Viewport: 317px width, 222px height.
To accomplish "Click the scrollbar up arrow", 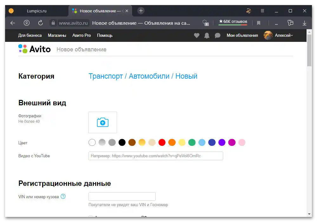I will pos(309,32).
